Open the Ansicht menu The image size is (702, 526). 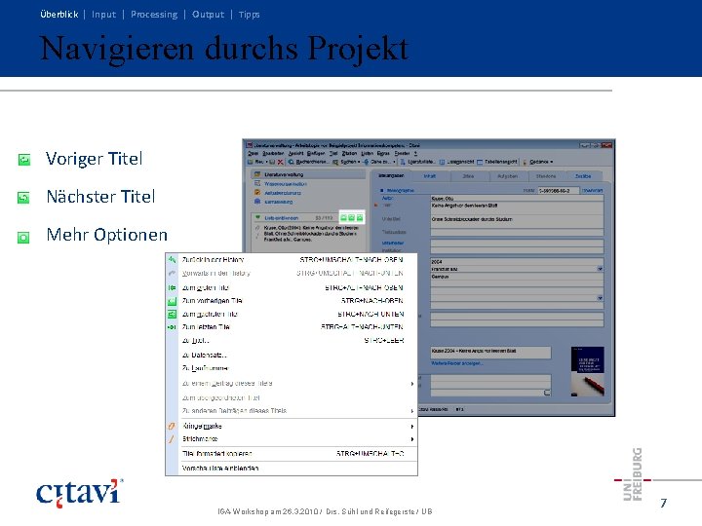tap(295, 154)
